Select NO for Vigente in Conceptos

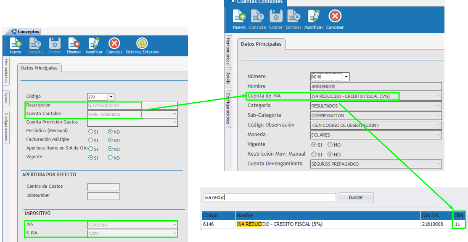[110, 157]
